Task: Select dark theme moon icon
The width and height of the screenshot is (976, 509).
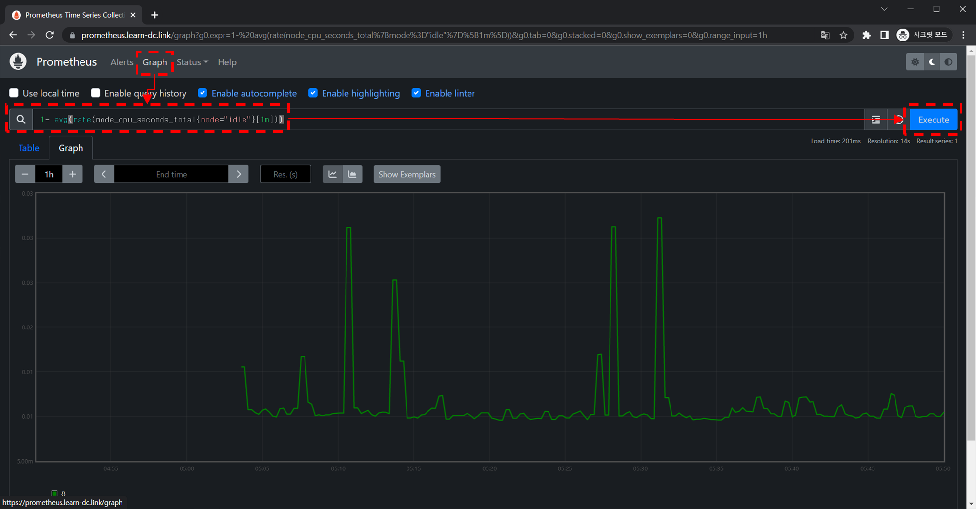Action: [x=932, y=62]
